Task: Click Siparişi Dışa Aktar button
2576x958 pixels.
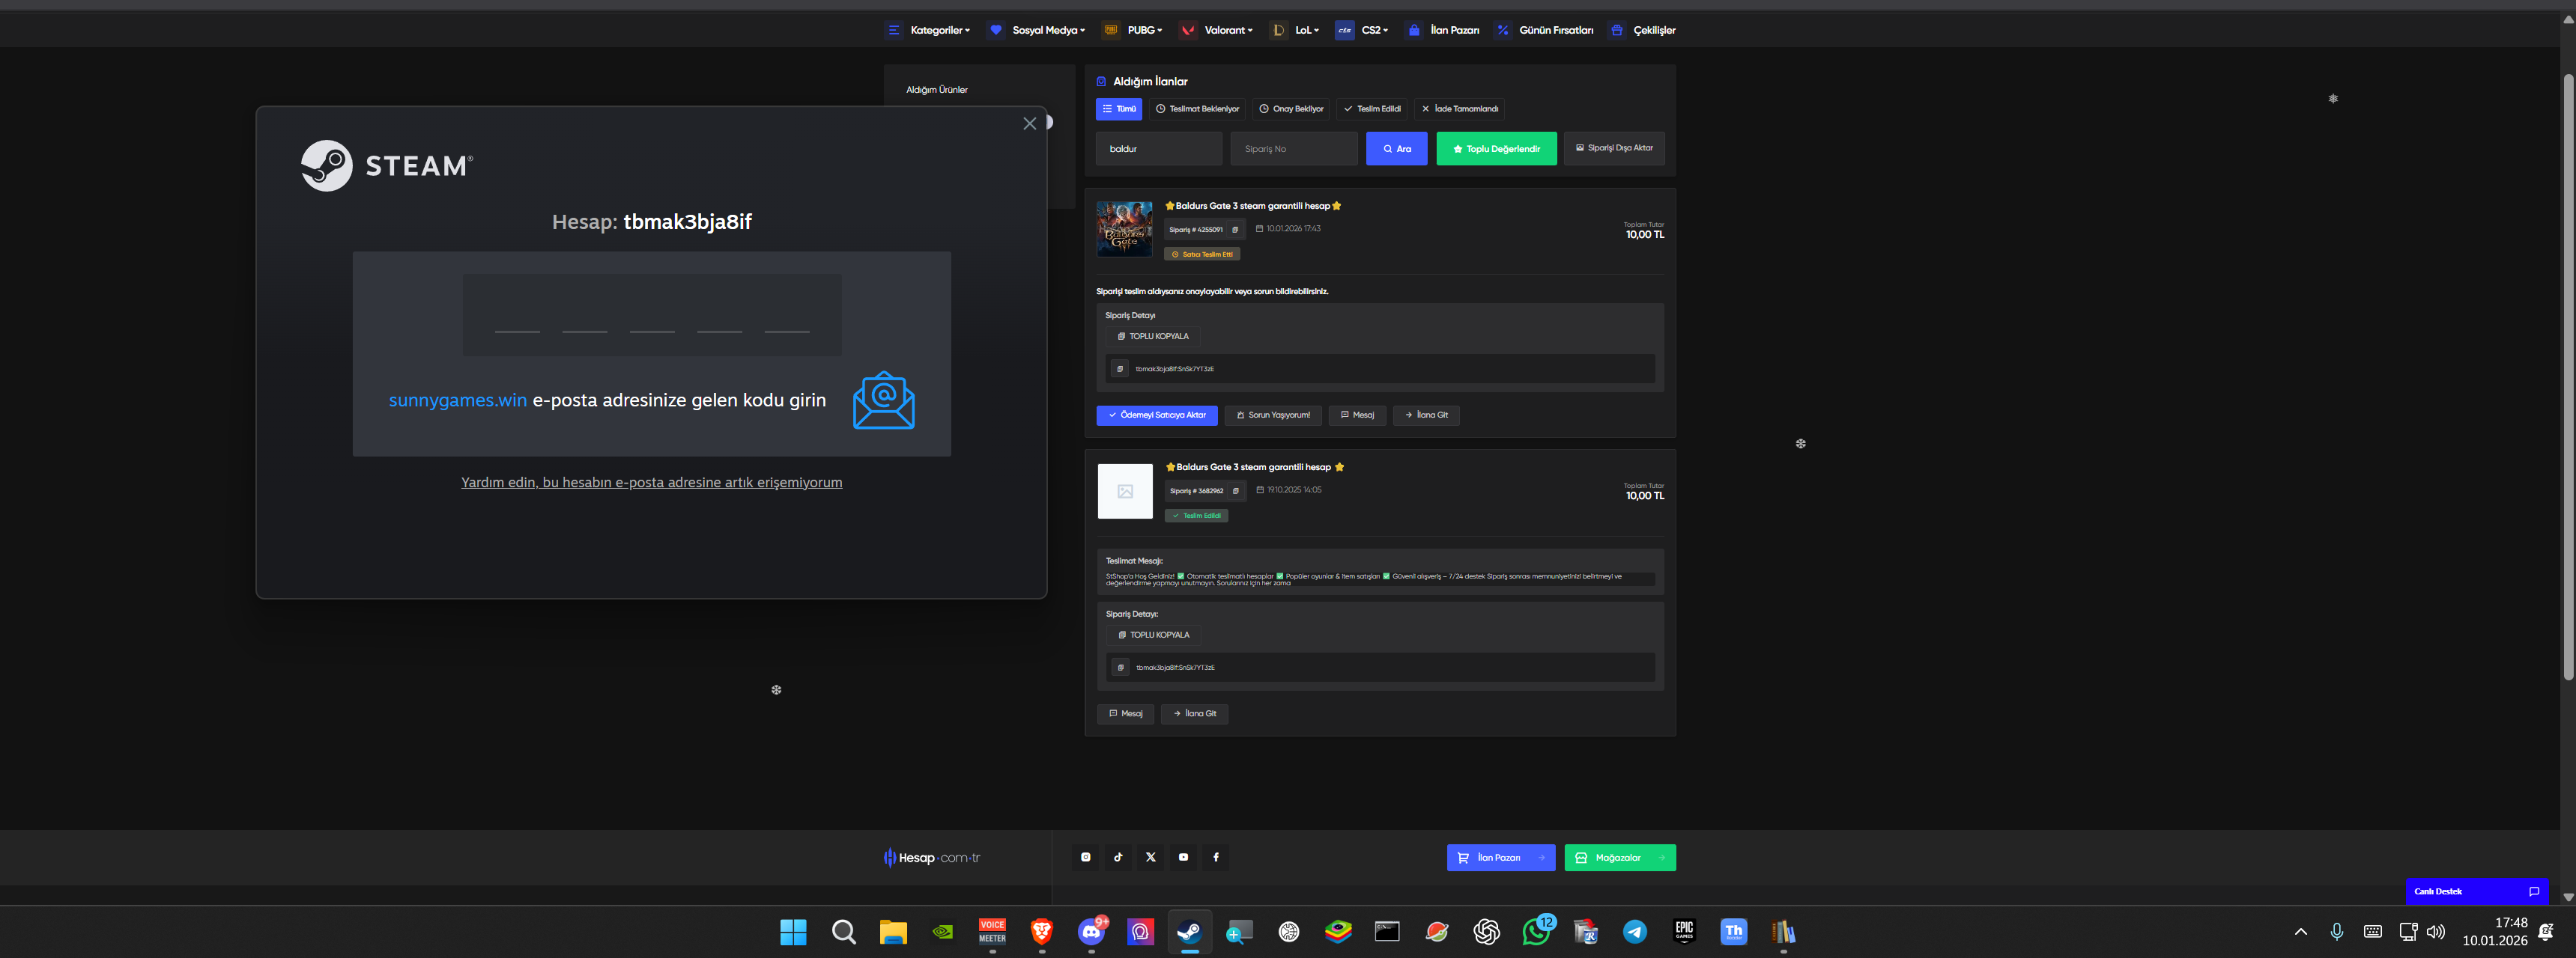Action: 1614,148
